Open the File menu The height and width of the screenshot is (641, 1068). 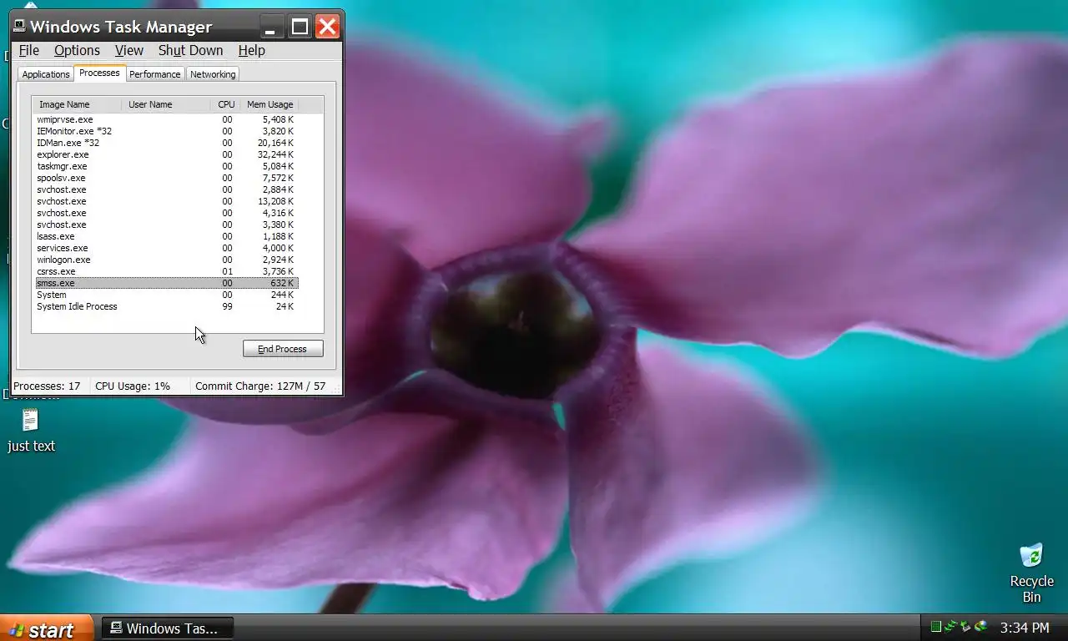28,50
